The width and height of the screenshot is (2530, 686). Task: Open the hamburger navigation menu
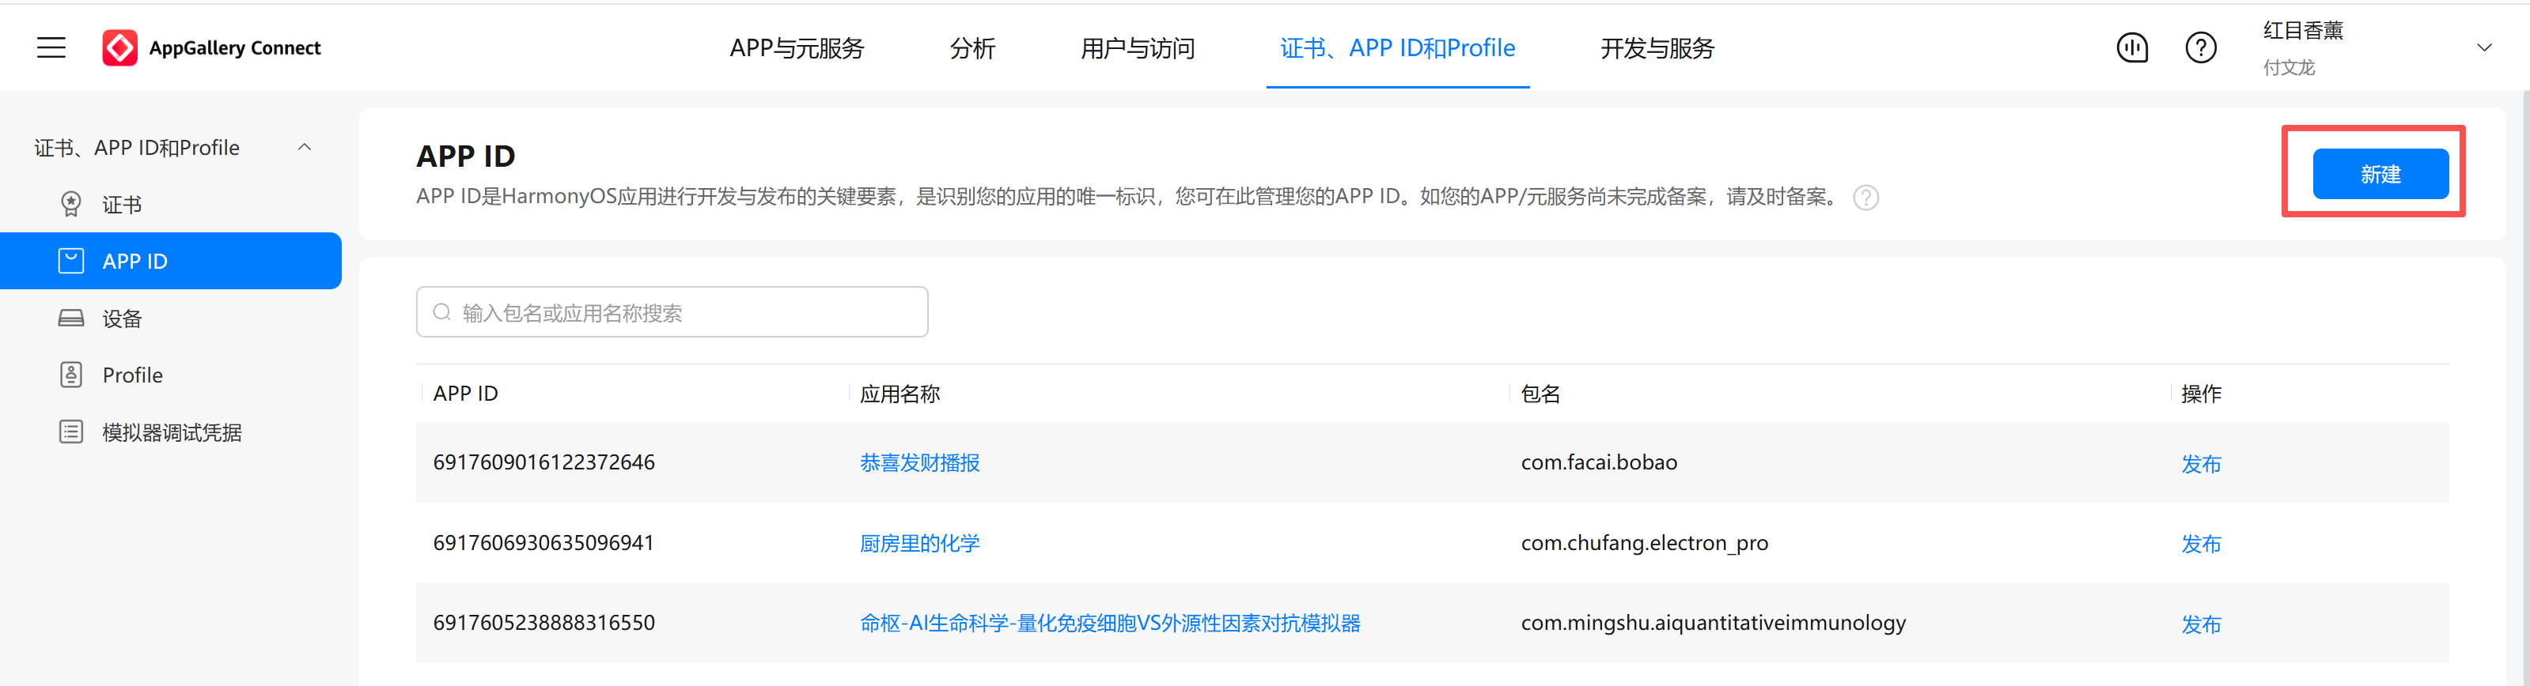(51, 47)
